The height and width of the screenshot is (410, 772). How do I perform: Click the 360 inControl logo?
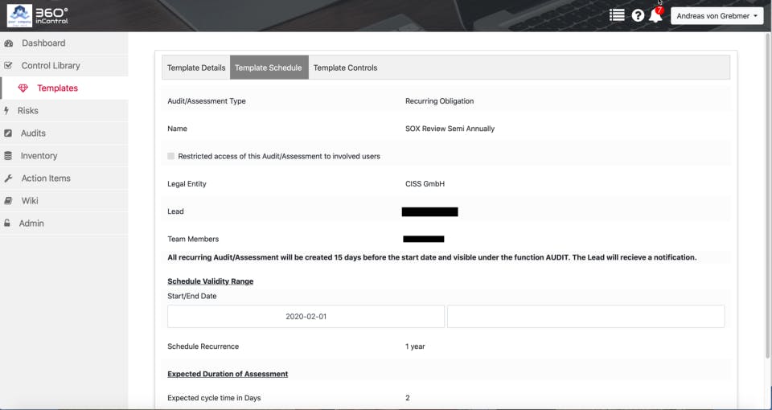pyautogui.click(x=38, y=16)
